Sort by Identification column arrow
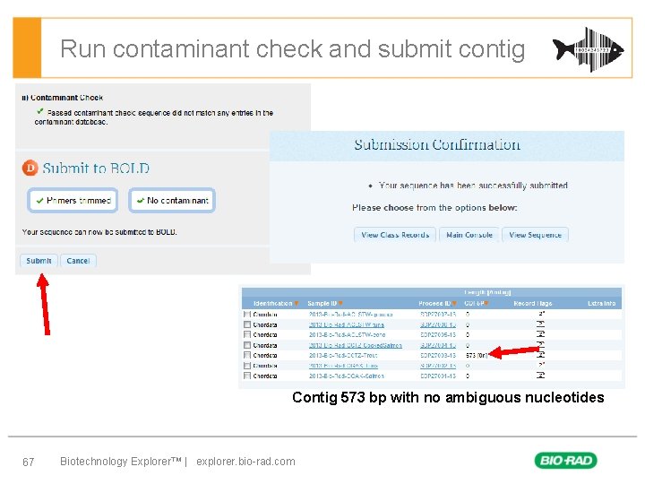Image resolution: width=645 pixels, height=484 pixels. (297, 303)
